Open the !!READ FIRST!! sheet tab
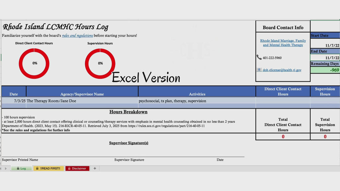340x191 pixels. coord(48,168)
